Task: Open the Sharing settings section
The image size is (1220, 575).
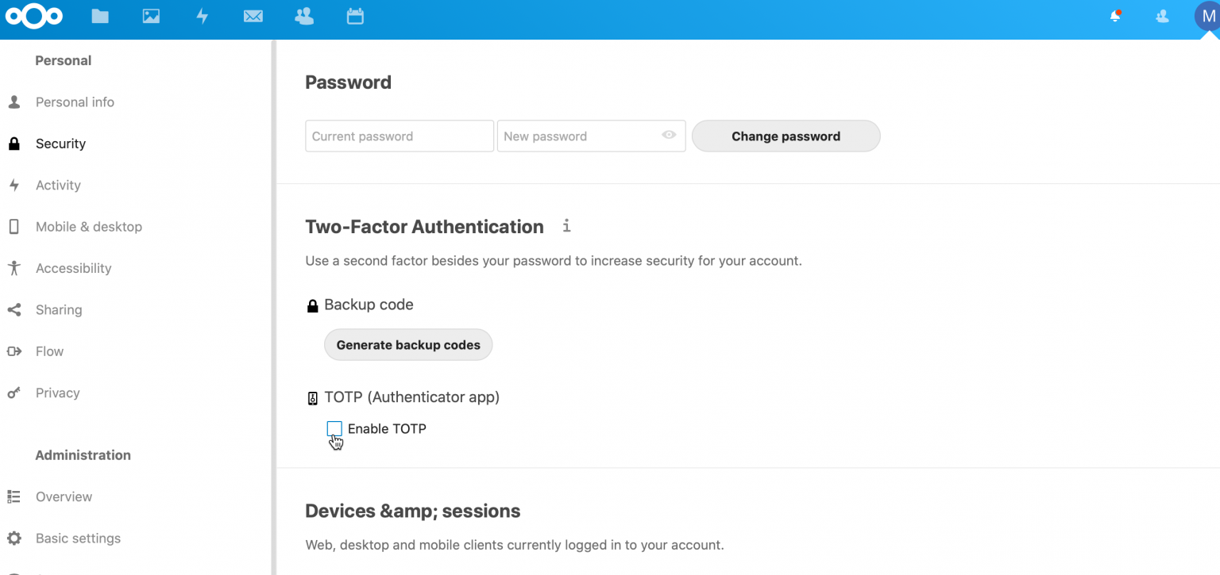Action: pyautogui.click(x=59, y=309)
